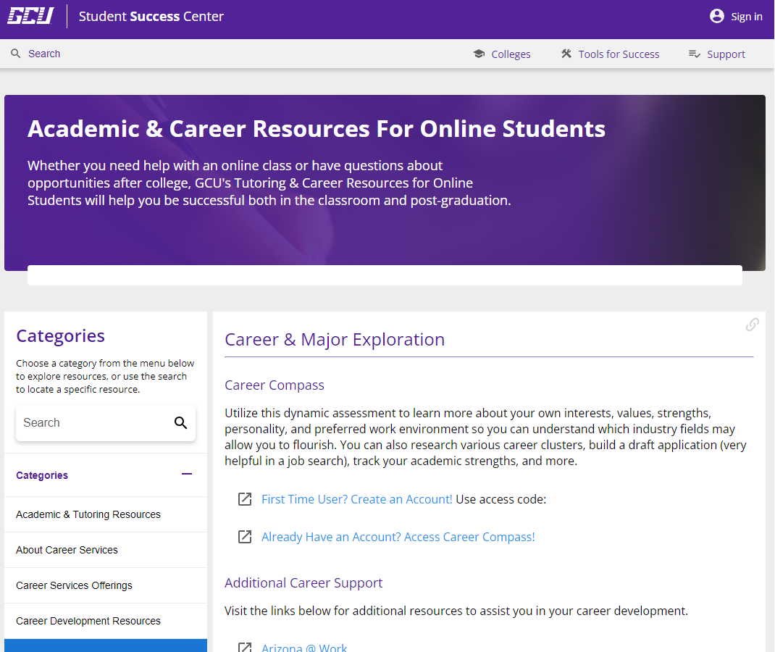This screenshot has width=775, height=652.
Task: Select Academic & Tutoring Resources category
Action: coord(106,514)
